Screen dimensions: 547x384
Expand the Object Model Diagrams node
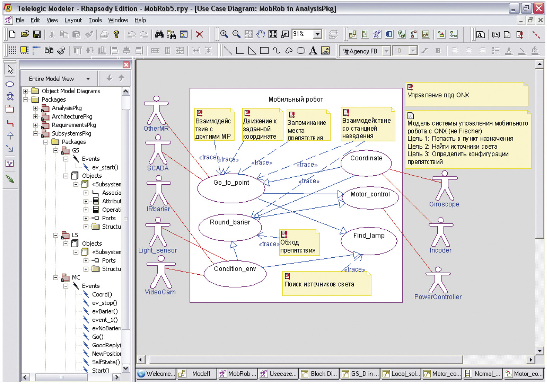[25, 91]
